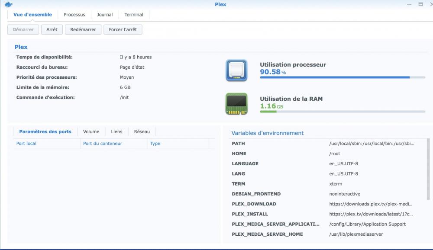Select the HOME variable name
This screenshot has width=433, height=250.
[x=239, y=154]
